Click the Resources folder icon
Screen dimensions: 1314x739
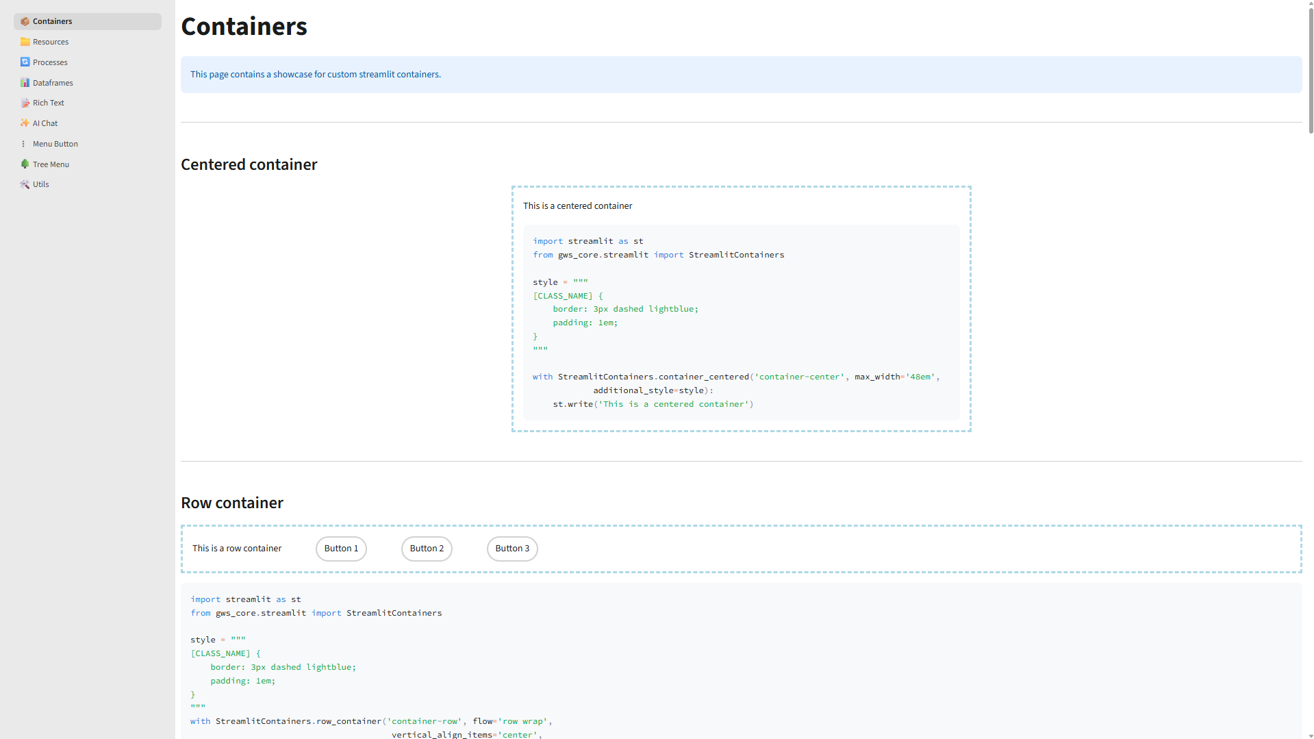[x=25, y=42]
